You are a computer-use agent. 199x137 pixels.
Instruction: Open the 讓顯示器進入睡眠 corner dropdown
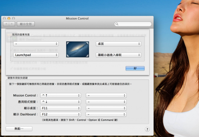[x=118, y=55]
